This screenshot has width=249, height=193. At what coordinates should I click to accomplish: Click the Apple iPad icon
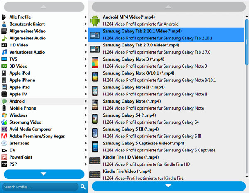4,87
